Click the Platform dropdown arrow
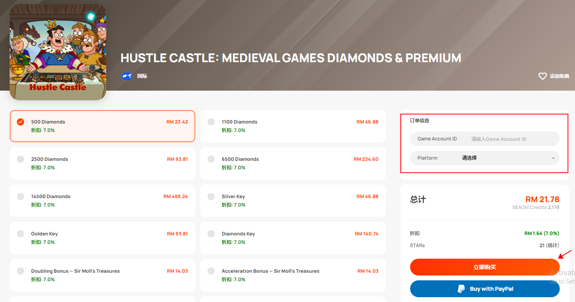575x302 pixels. [x=553, y=158]
